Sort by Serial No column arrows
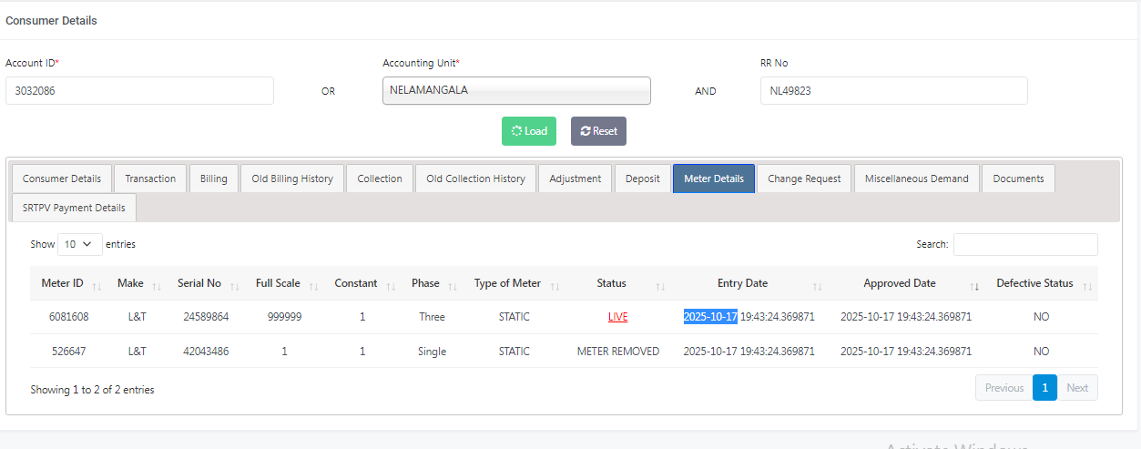 point(235,286)
